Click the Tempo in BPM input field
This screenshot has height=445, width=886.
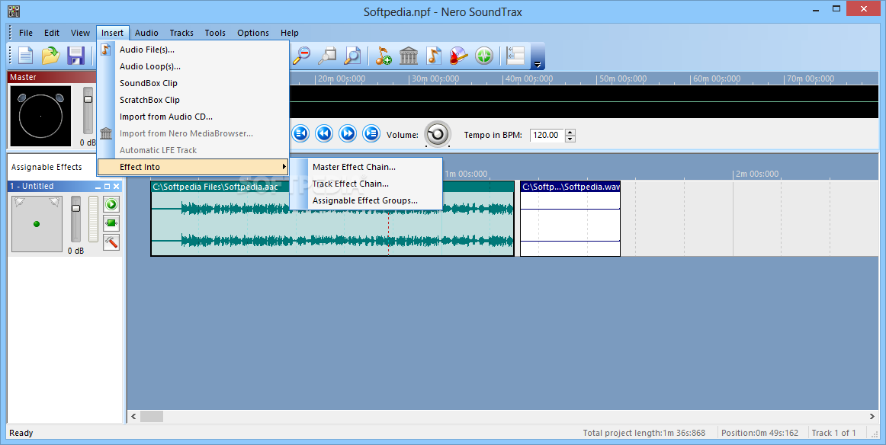(547, 135)
